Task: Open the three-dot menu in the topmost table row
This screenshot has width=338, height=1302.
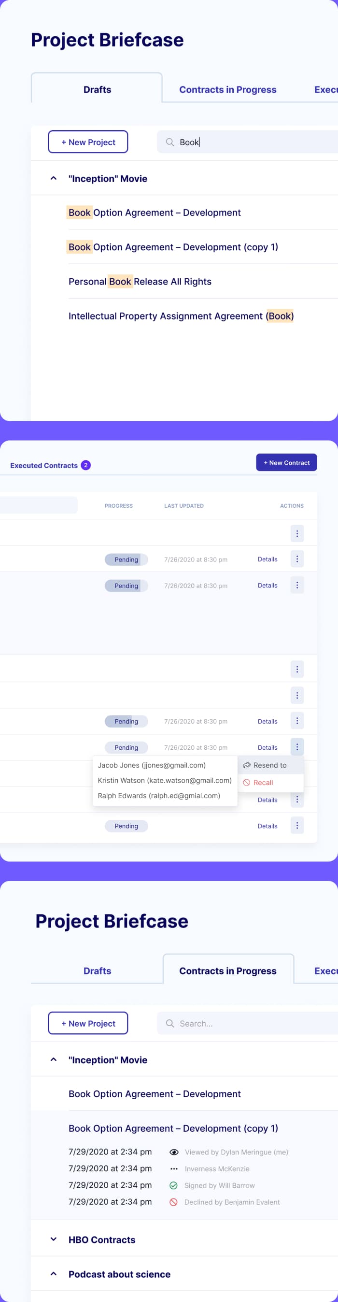Action: (x=296, y=533)
